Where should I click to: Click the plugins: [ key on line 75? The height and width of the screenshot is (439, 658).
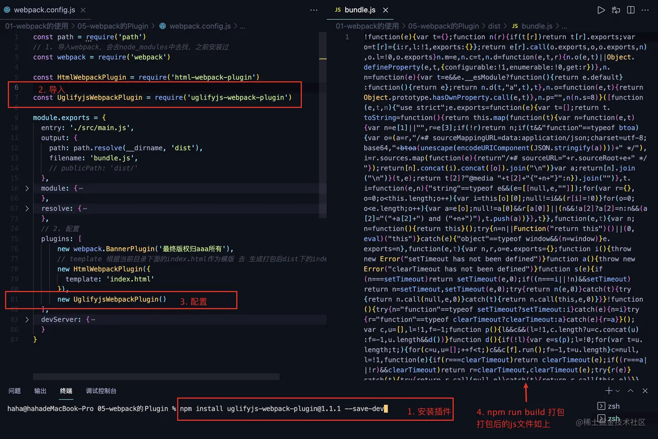pyautogui.click(x=61, y=239)
